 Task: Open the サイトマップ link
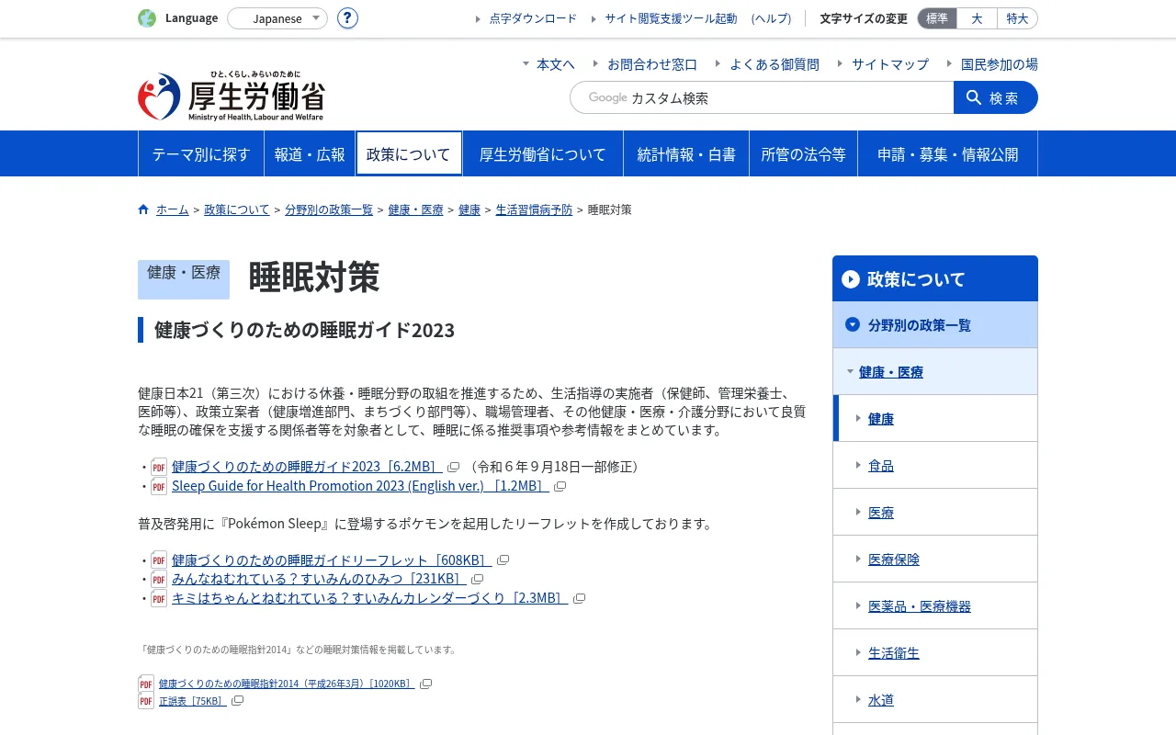890,64
